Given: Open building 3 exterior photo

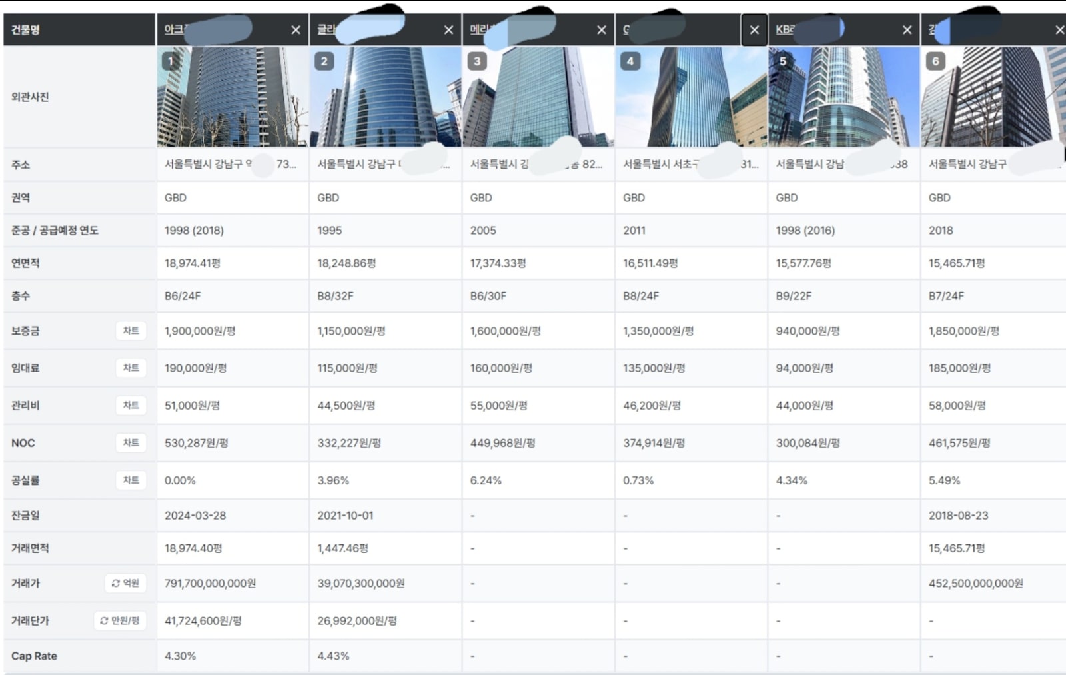Looking at the screenshot, I should (x=538, y=97).
